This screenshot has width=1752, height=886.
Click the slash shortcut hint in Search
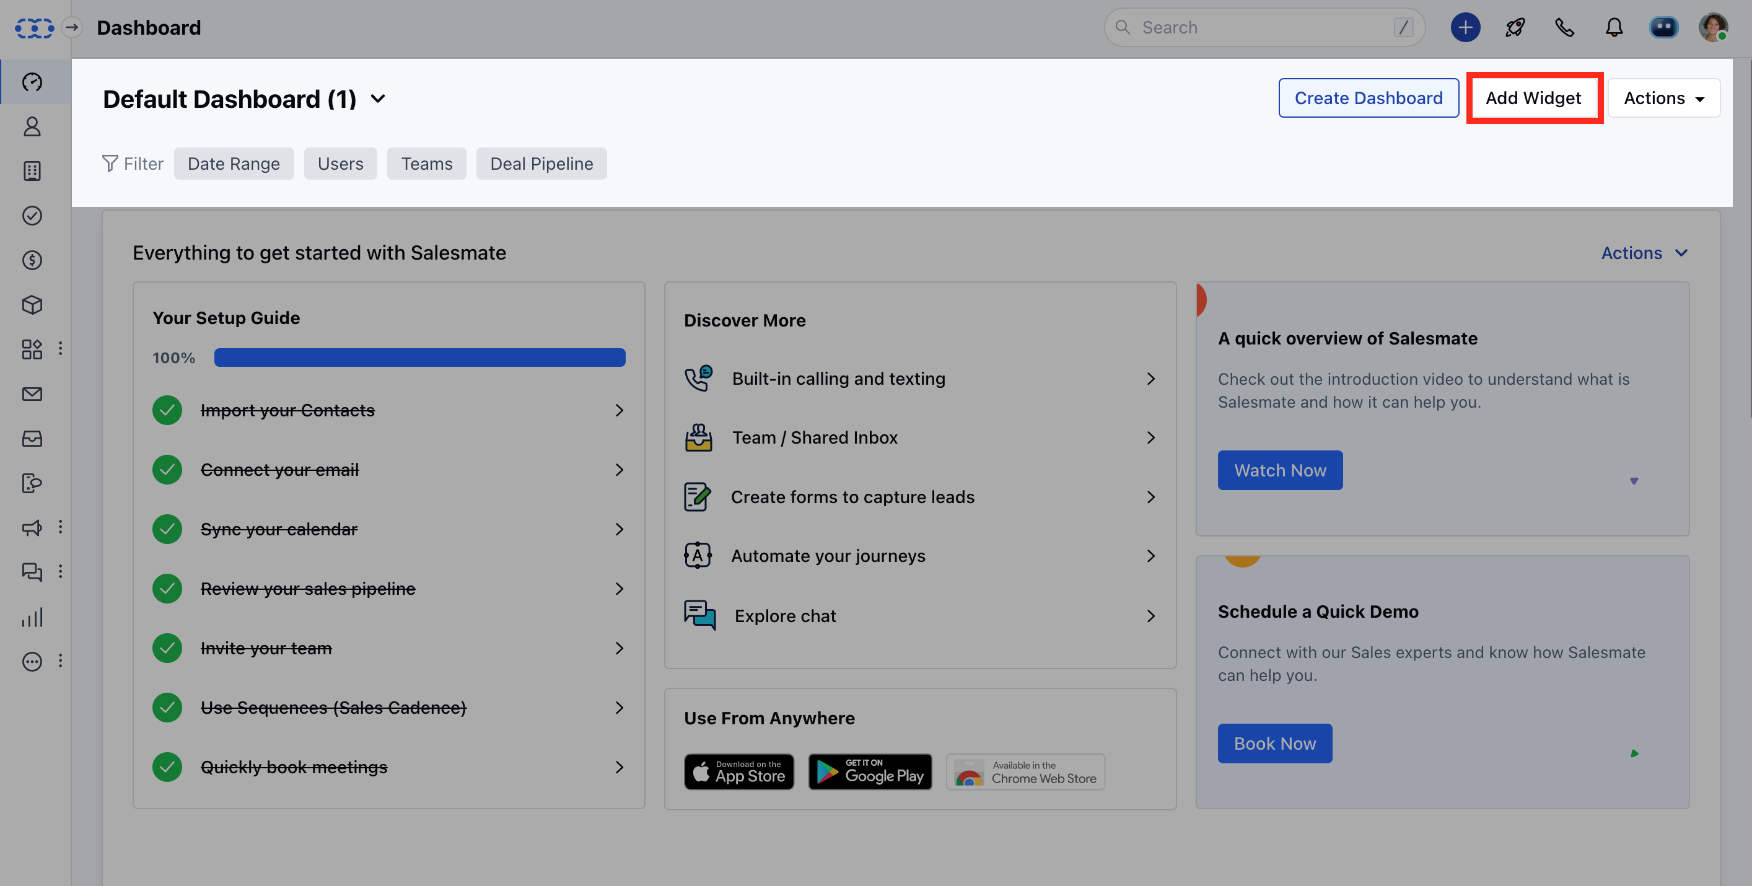coord(1404,27)
